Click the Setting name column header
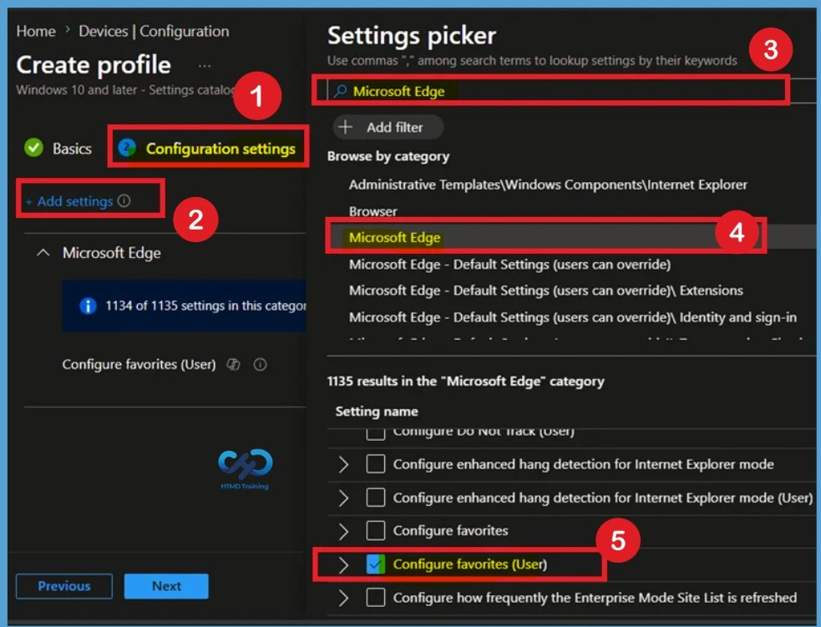 click(x=377, y=412)
